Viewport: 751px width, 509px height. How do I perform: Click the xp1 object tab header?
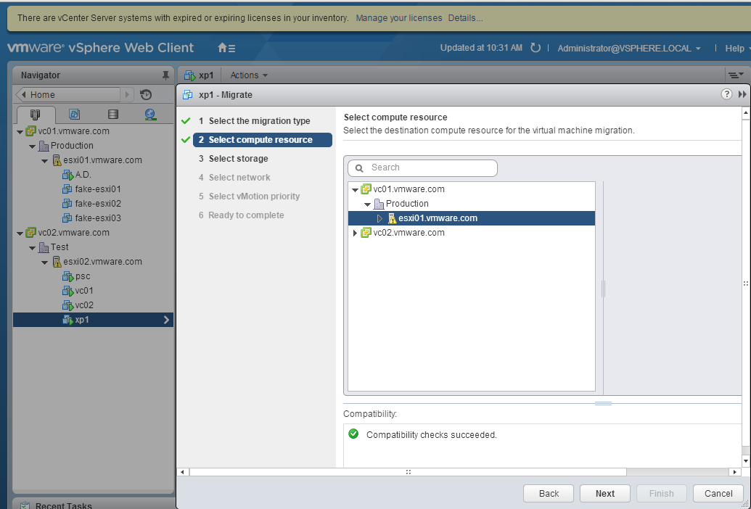(x=199, y=75)
